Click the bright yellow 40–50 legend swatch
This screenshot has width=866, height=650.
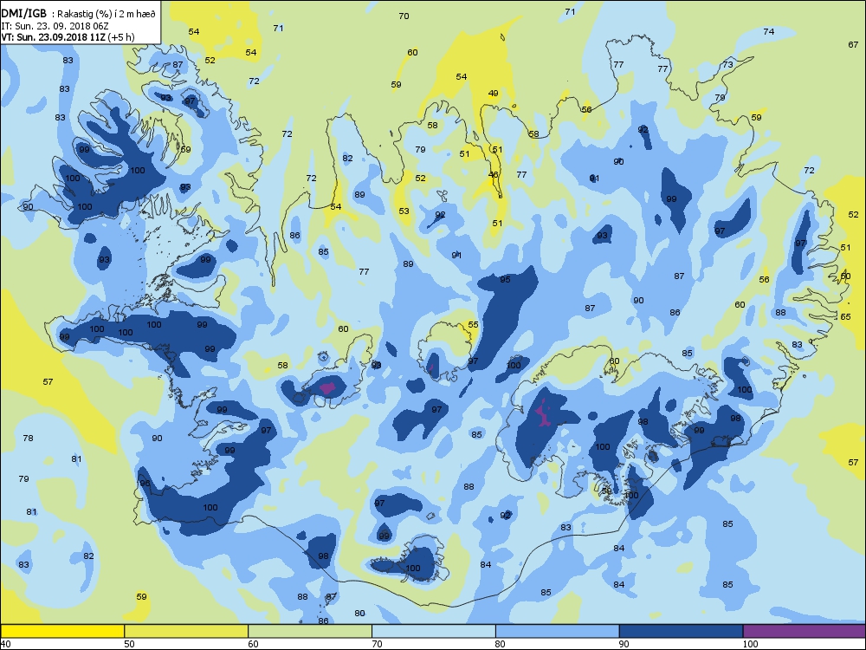tap(62, 631)
